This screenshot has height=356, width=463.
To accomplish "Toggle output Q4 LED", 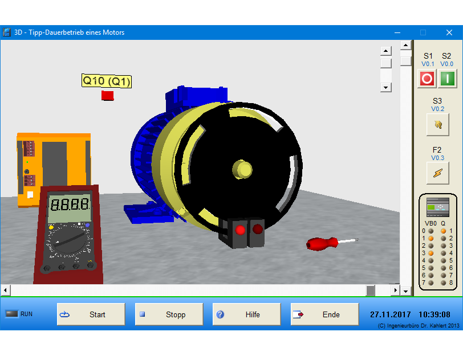I will [x=443, y=253].
